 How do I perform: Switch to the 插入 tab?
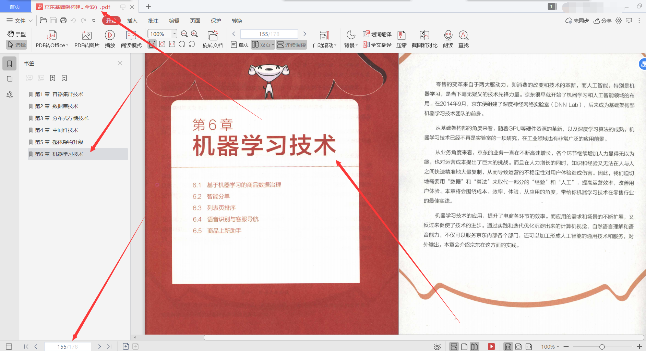132,21
